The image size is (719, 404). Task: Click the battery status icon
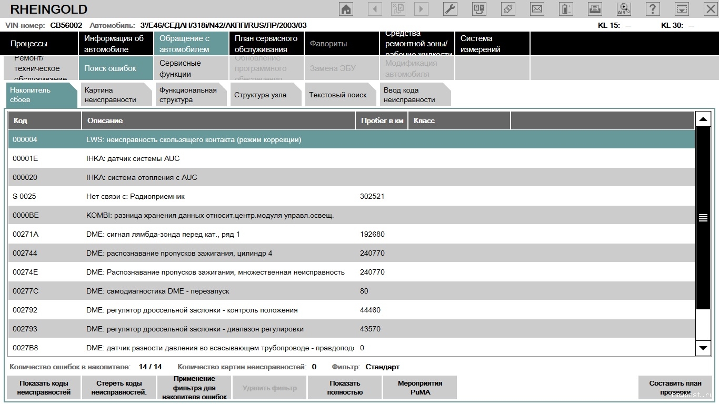[566, 9]
